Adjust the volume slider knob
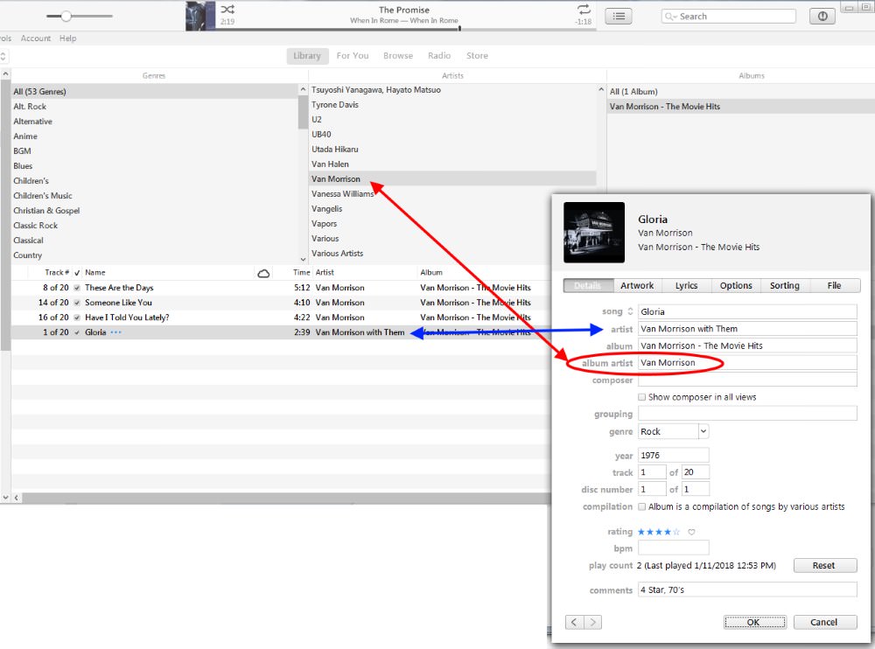 66,17
